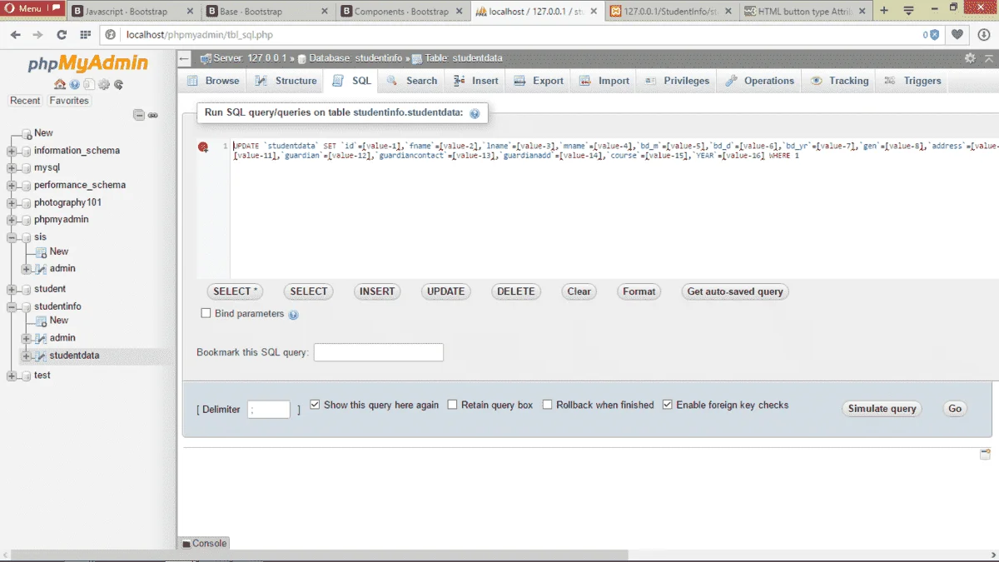999x562 pixels.
Task: Collapse all navigation tree icon
Action: [x=139, y=115]
